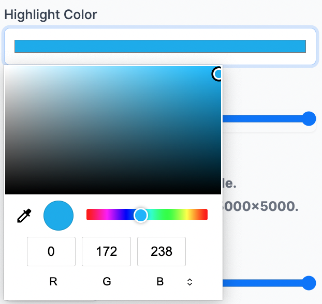Click the R channel label
Image resolution: width=322 pixels, height=304 pixels.
click(x=53, y=281)
